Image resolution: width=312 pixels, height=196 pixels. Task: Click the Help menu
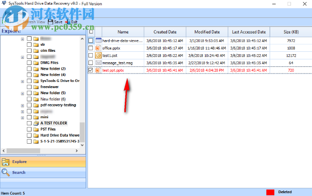pyautogui.click(x=22, y=14)
